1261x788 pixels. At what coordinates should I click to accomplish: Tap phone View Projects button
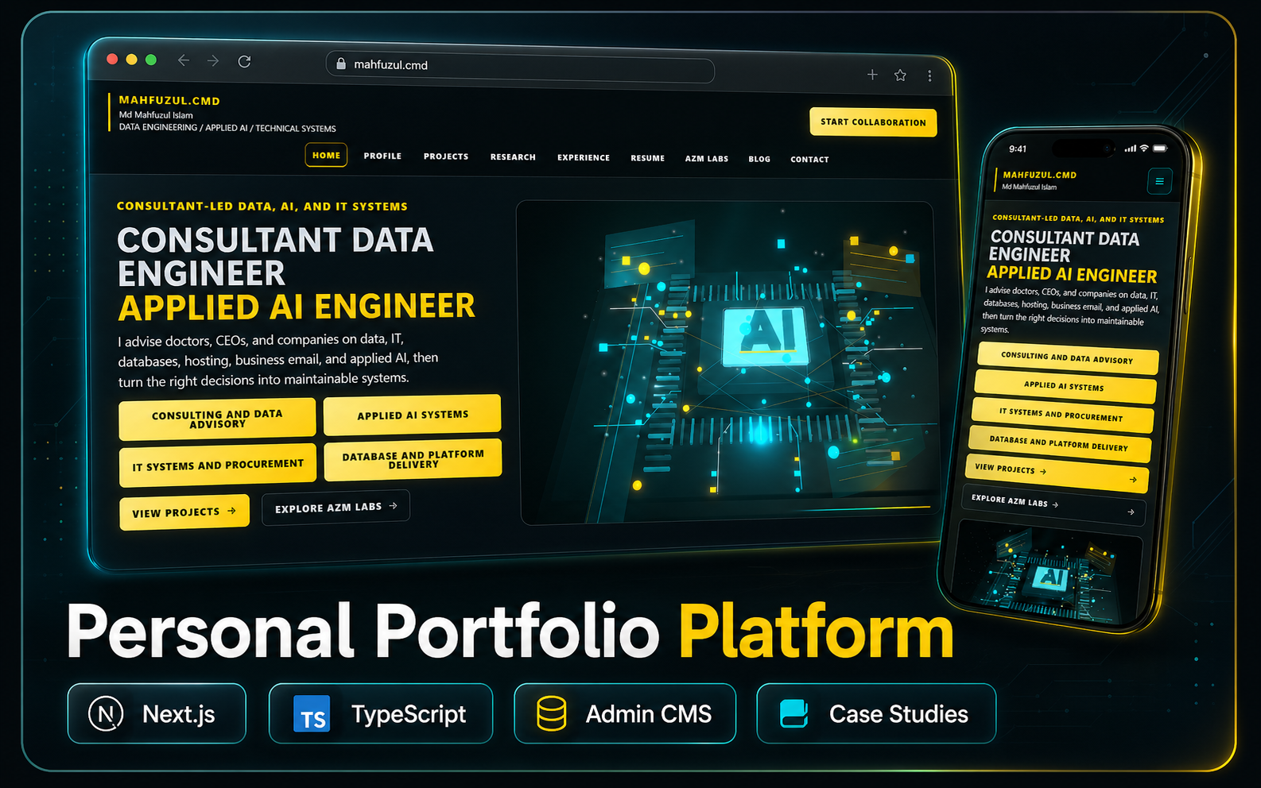click(1056, 473)
